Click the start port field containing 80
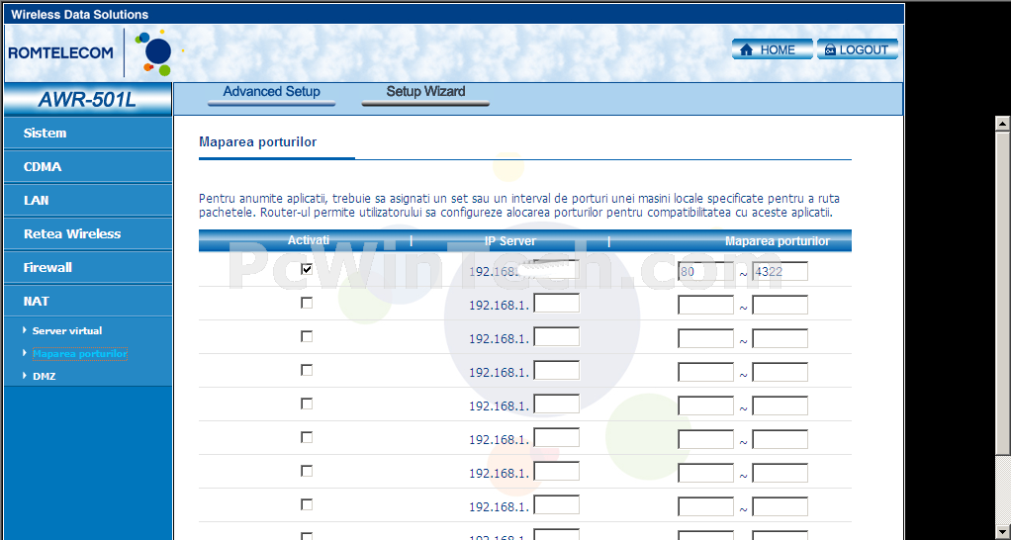This screenshot has height=540, width=1011. coord(705,271)
